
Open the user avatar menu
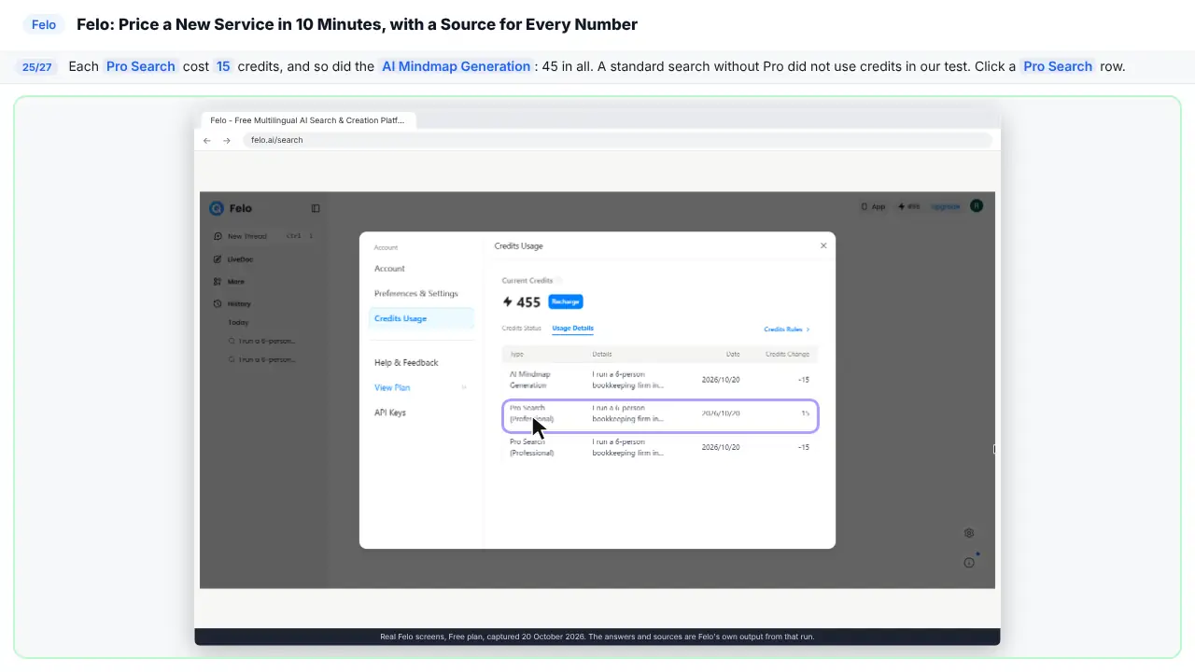977,206
